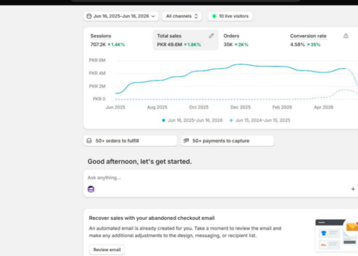Click into the Ask anything input field
This screenshot has height=256, width=358.
click(219, 178)
